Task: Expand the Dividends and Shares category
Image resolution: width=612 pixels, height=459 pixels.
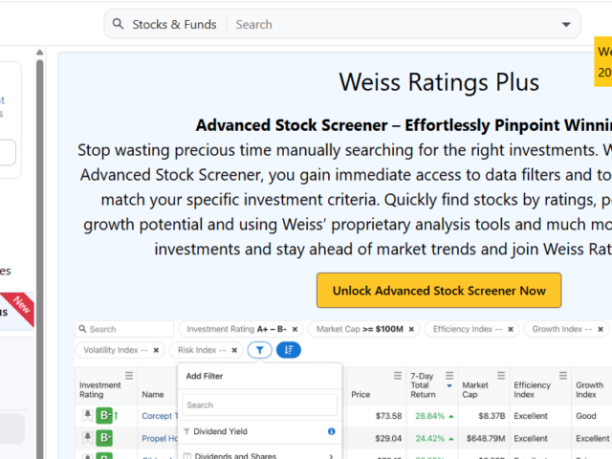Action: (259, 455)
